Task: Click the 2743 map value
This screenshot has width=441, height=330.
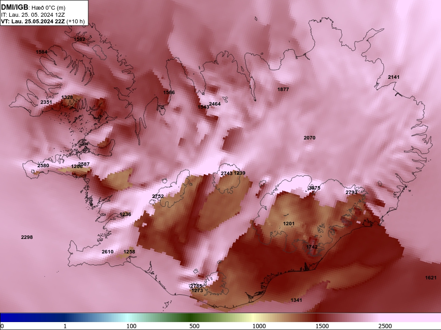Action: tap(227, 173)
